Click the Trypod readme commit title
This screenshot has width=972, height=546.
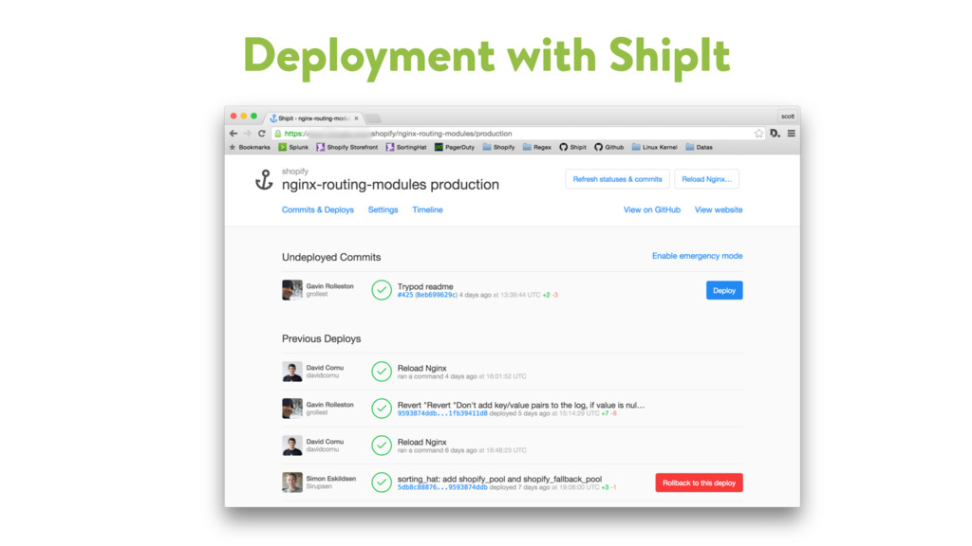point(425,286)
